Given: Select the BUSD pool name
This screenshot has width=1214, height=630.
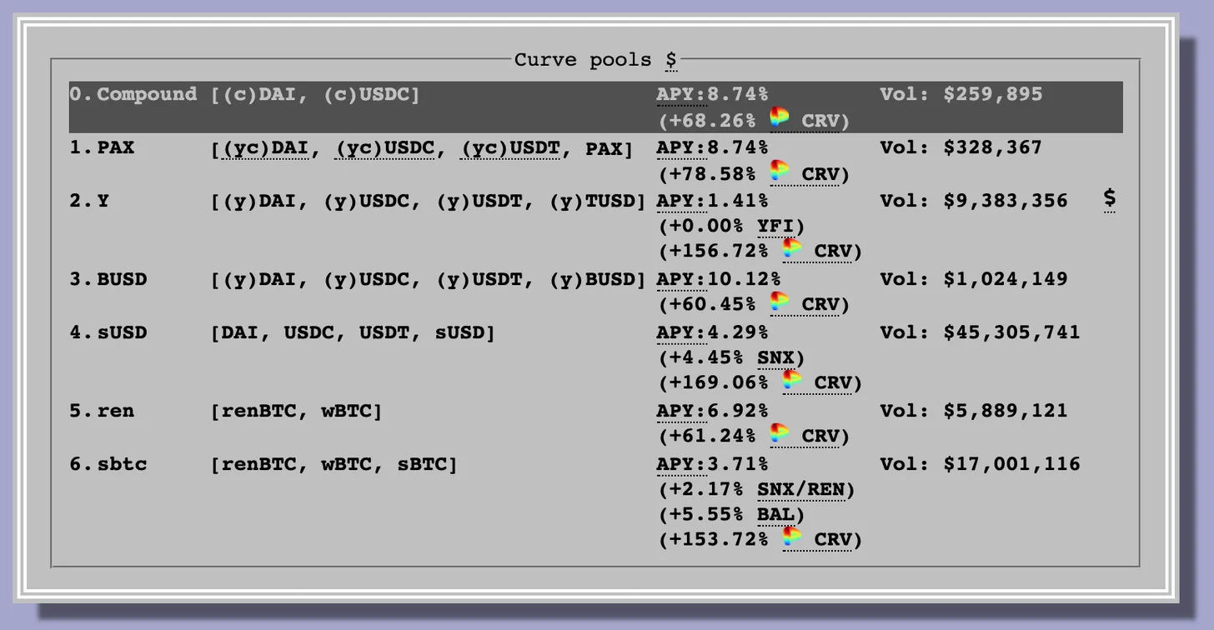Looking at the screenshot, I should [122, 279].
